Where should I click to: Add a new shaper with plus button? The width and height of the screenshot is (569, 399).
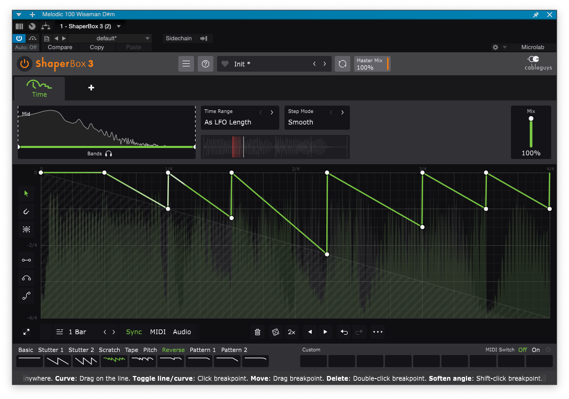point(91,87)
